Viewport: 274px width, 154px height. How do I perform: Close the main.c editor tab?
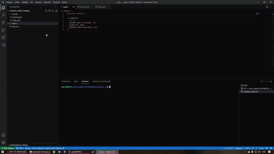73,7
